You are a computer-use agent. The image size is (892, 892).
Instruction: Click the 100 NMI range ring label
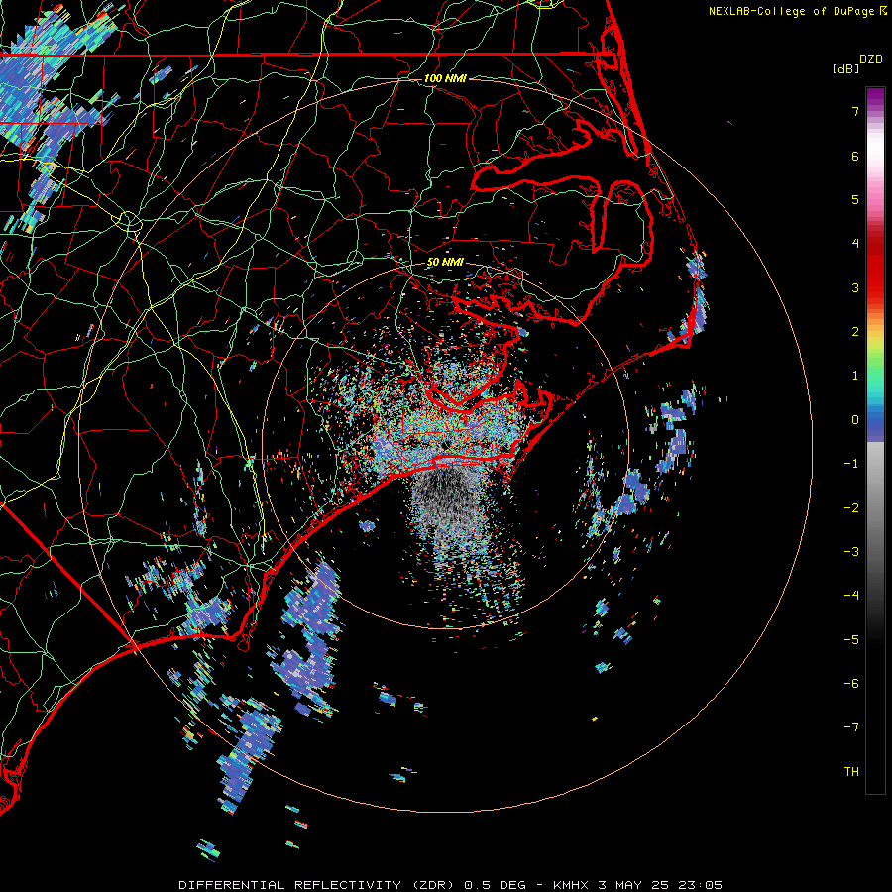[x=445, y=78]
